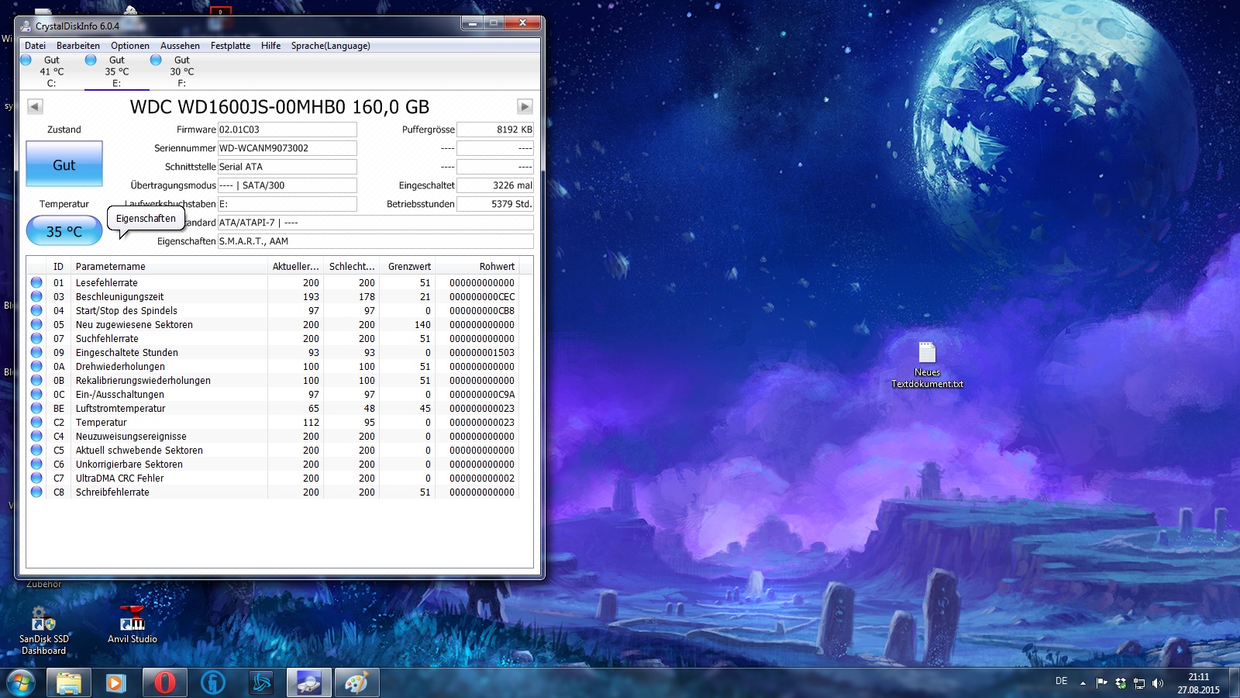This screenshot has height=698, width=1240.
Task: Click status icon of C2 Temperatur row
Action: click(36, 422)
